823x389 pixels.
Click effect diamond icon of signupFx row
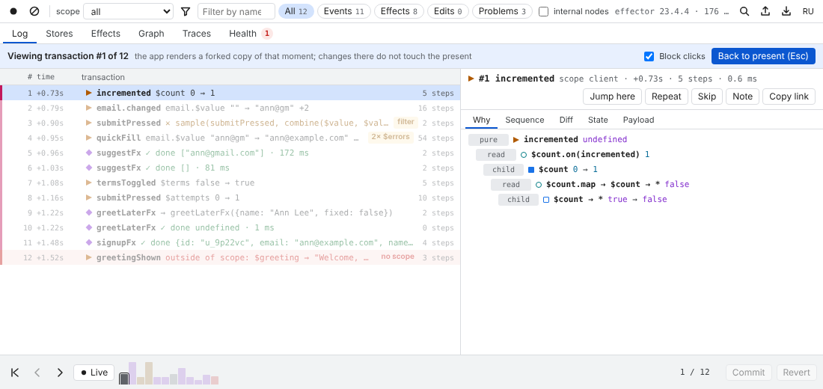pos(89,242)
